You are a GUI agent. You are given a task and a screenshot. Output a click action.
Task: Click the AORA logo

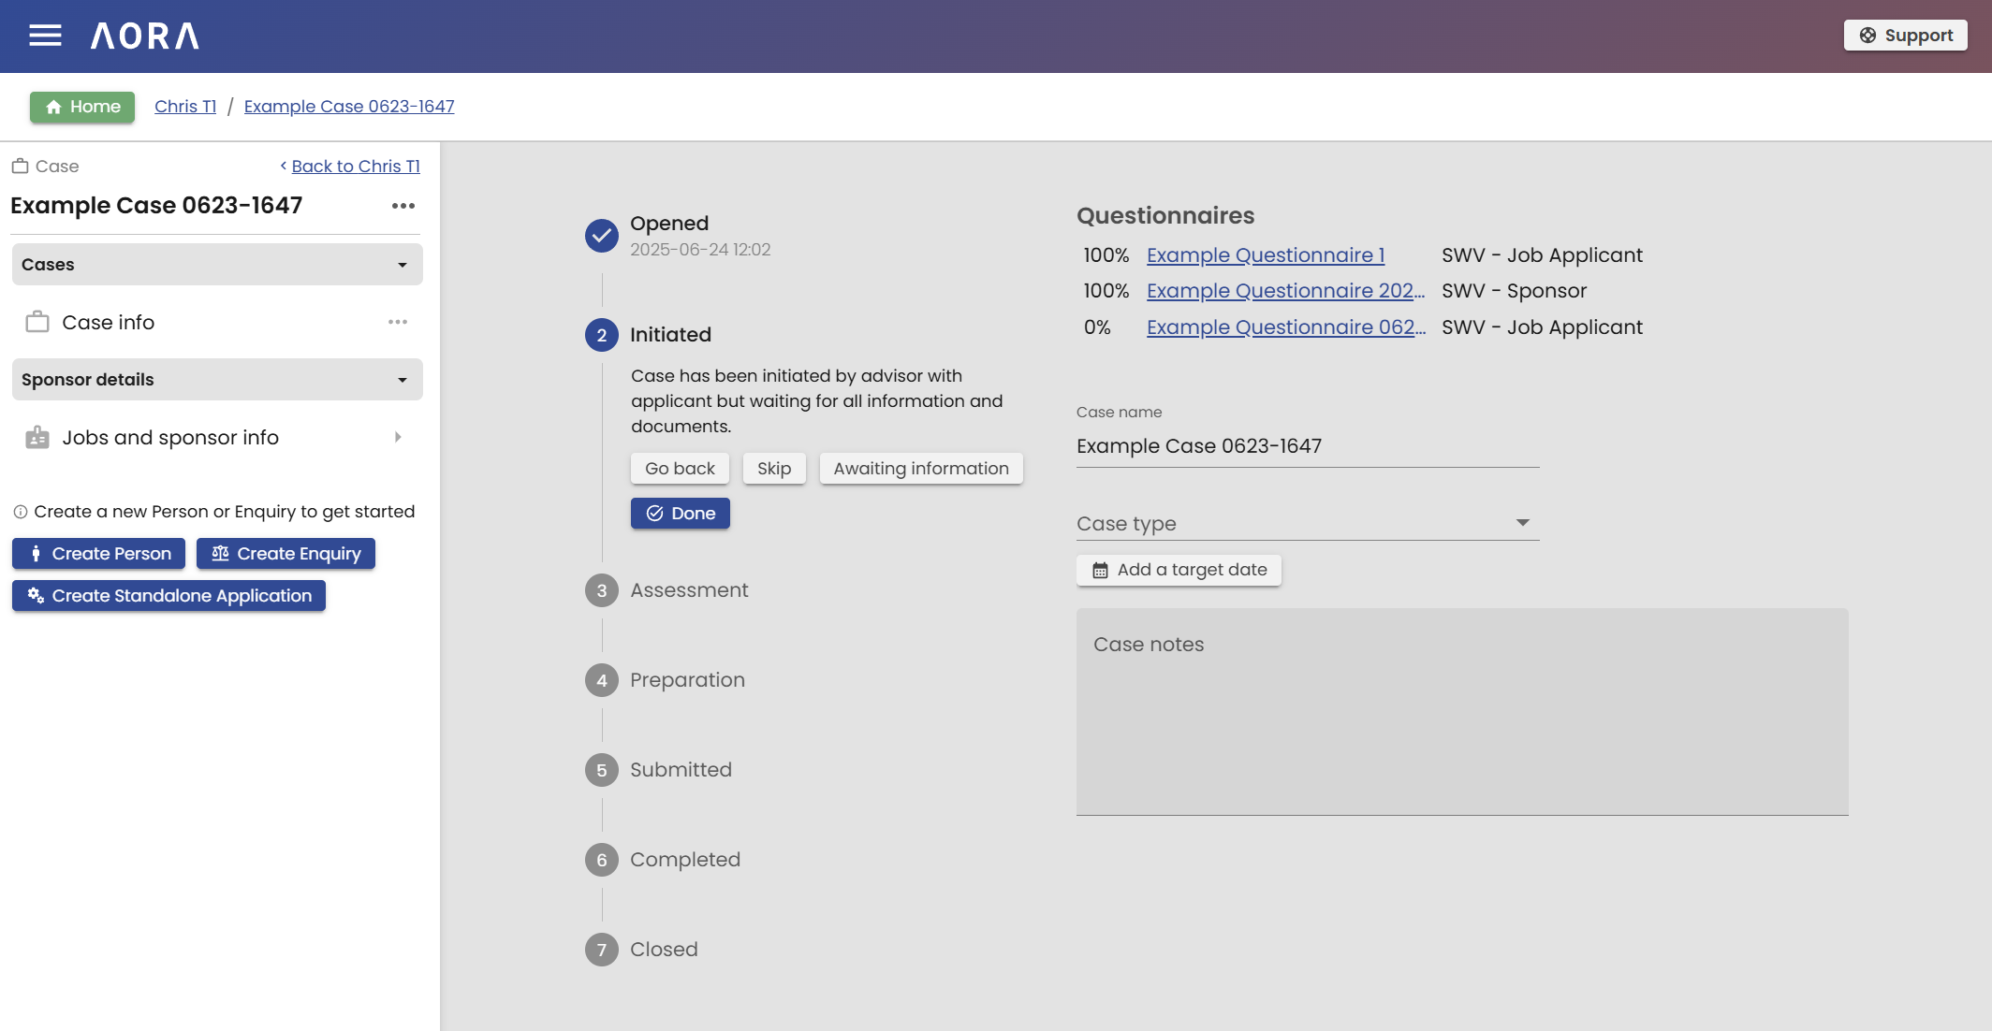tap(145, 36)
